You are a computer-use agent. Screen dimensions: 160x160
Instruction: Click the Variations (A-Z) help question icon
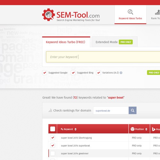click(x=121, y=73)
